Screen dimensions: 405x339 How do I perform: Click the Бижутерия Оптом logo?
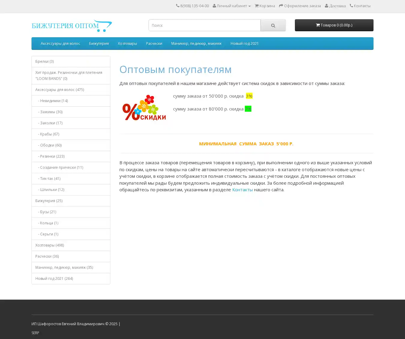[72, 26]
